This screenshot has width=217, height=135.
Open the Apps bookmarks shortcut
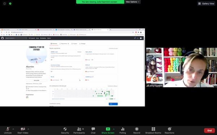coord(3,35)
